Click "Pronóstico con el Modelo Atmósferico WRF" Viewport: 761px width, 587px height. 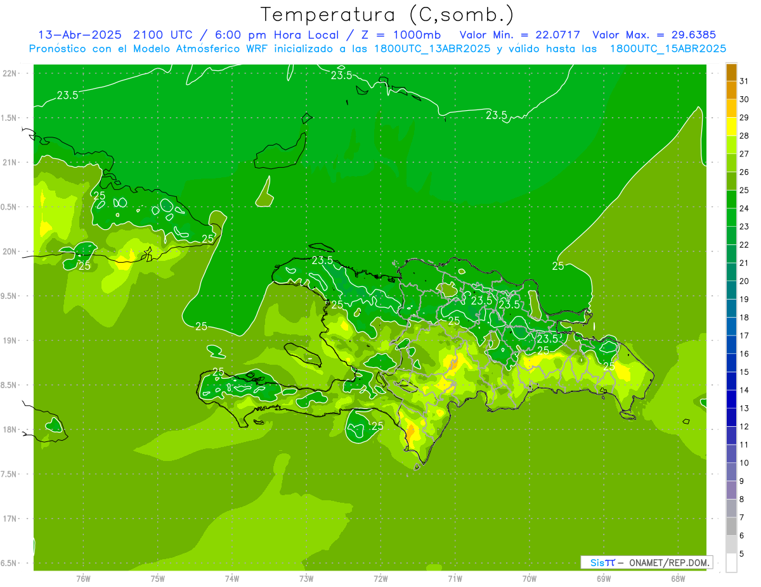tap(148, 49)
